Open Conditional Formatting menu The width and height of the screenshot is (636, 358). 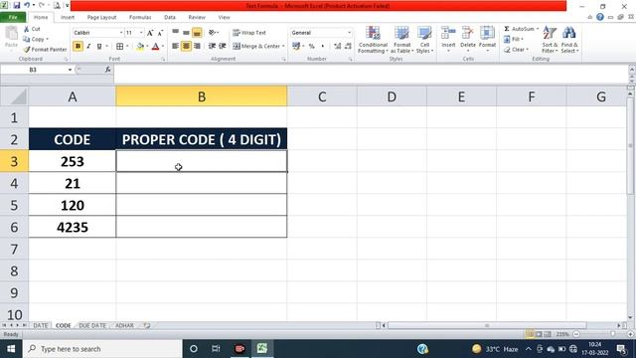click(373, 40)
